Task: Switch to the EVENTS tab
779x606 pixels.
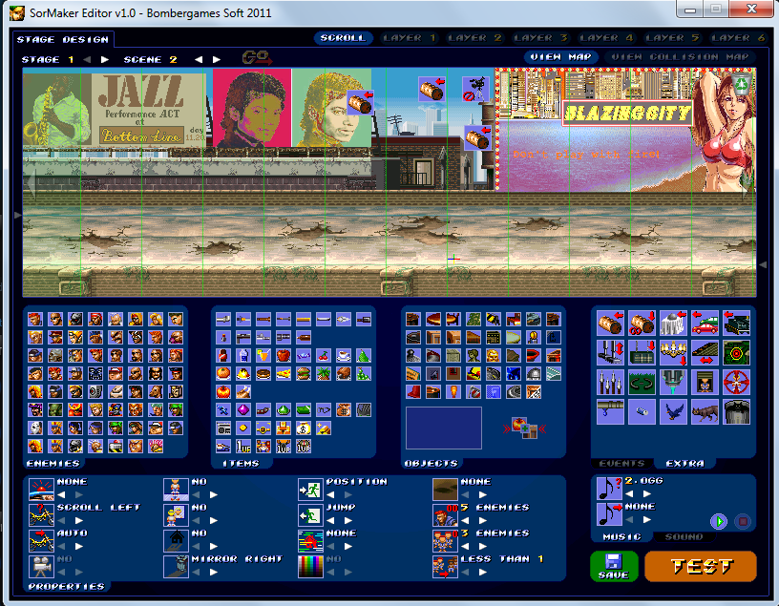Action: coord(622,464)
